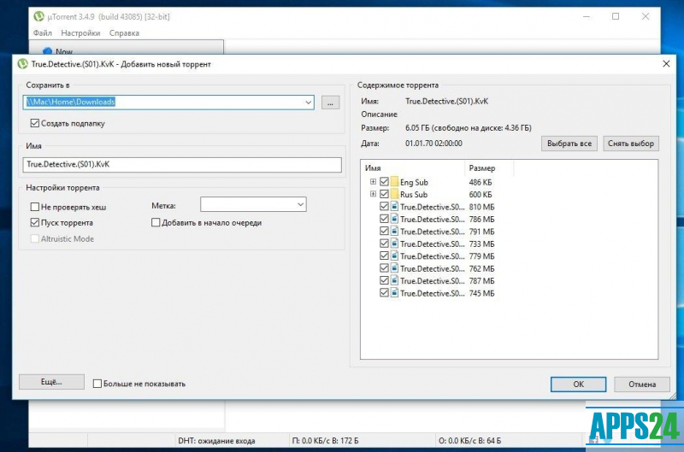Click the Отмена button

click(x=642, y=384)
